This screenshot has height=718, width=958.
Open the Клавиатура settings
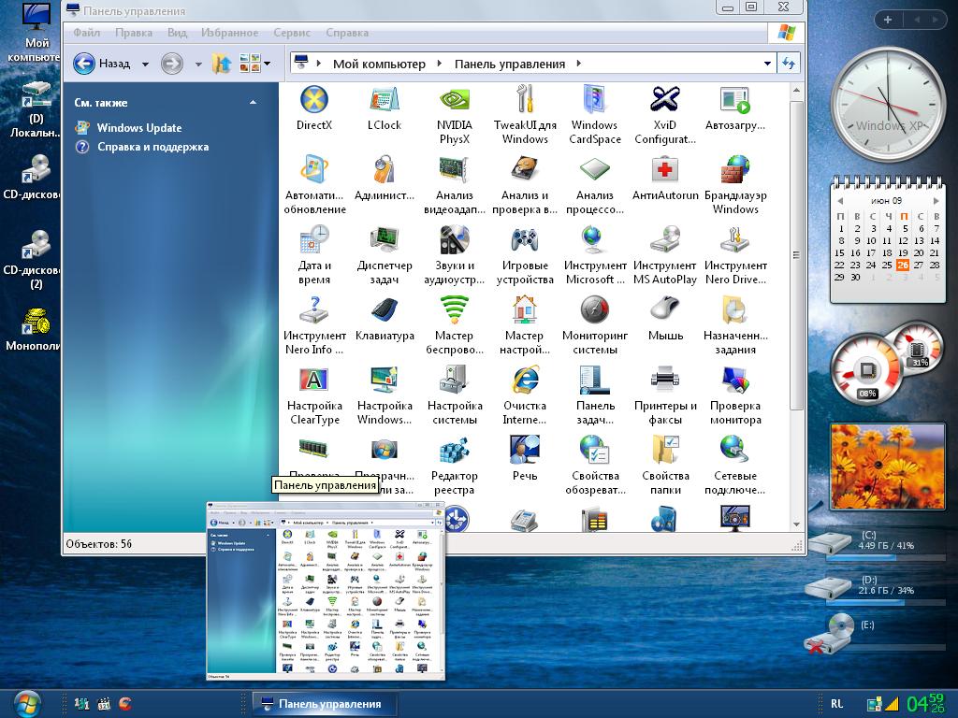pyautogui.click(x=385, y=319)
